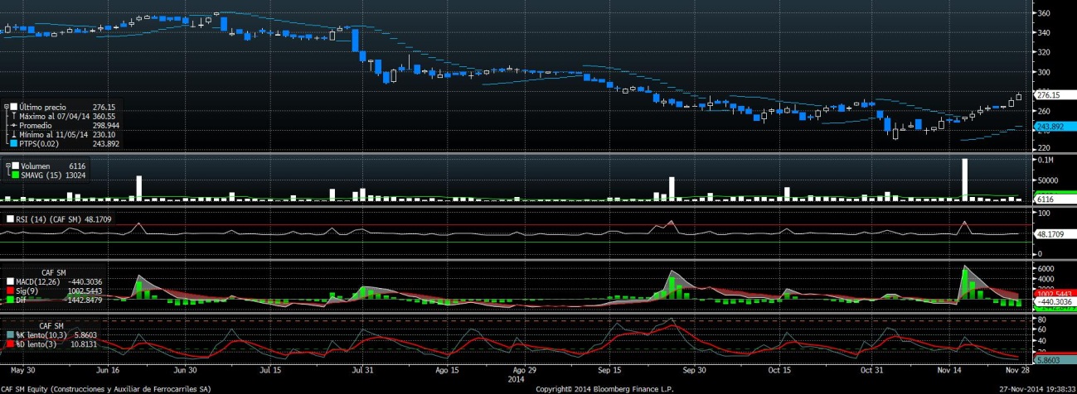Click the red %D lento legend swatch

point(10,343)
